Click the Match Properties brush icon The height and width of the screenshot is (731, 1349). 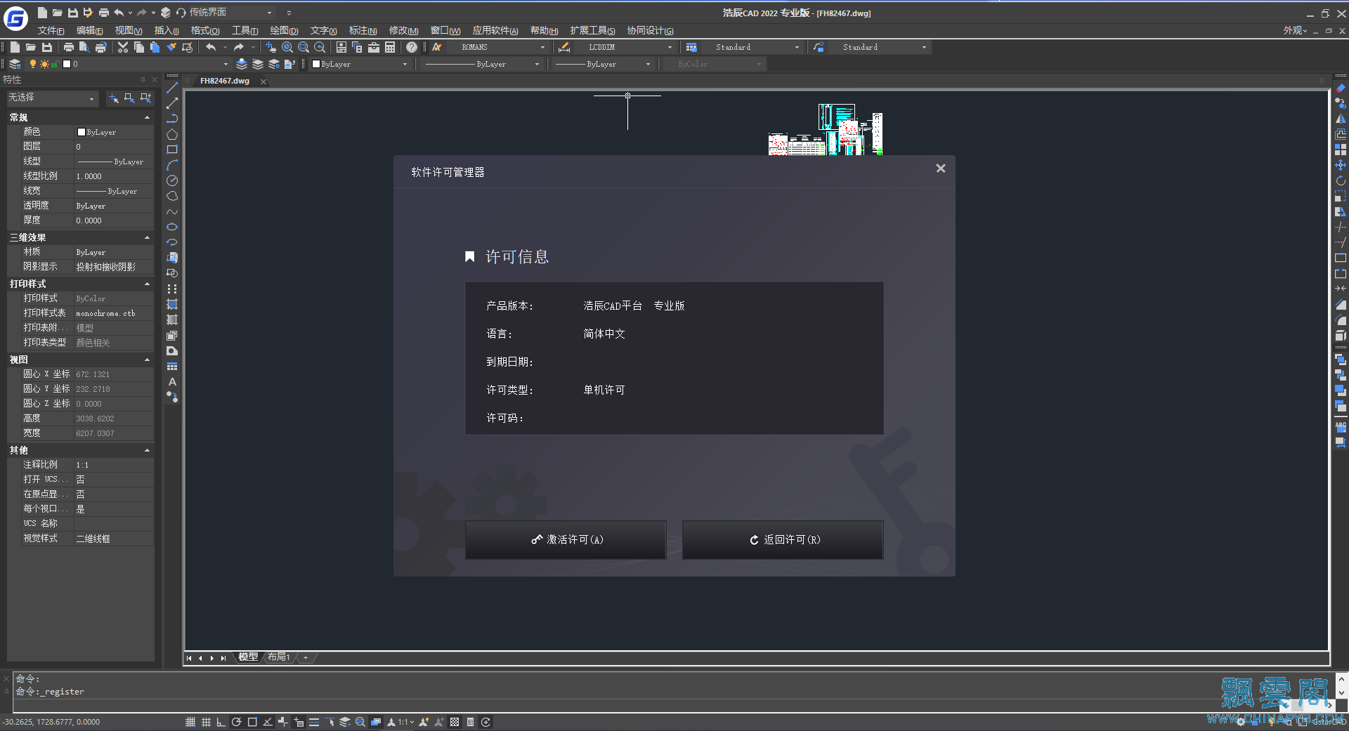coord(171,47)
